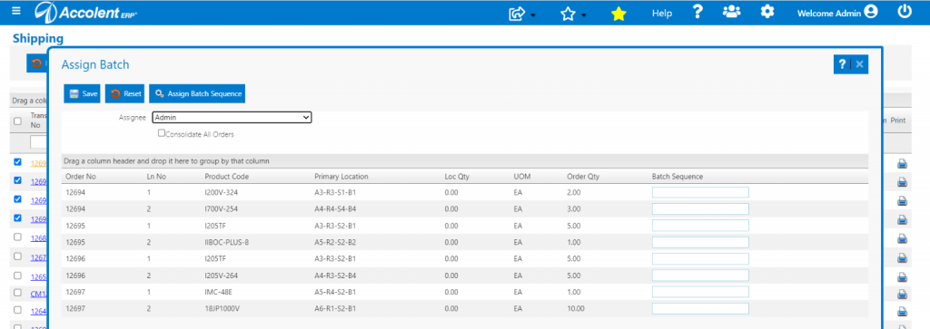Click the outlined star favorites icon
The width and height of the screenshot is (930, 329).
pos(569,13)
